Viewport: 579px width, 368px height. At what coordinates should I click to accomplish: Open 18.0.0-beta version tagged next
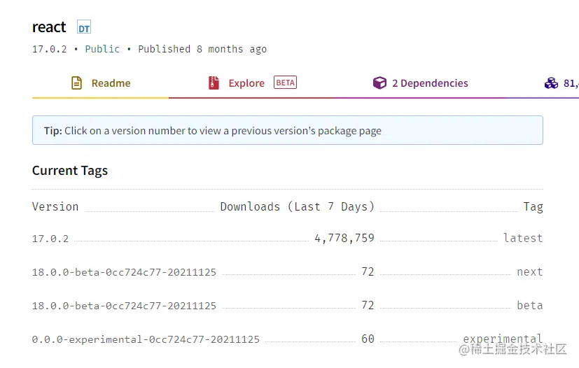coord(124,272)
